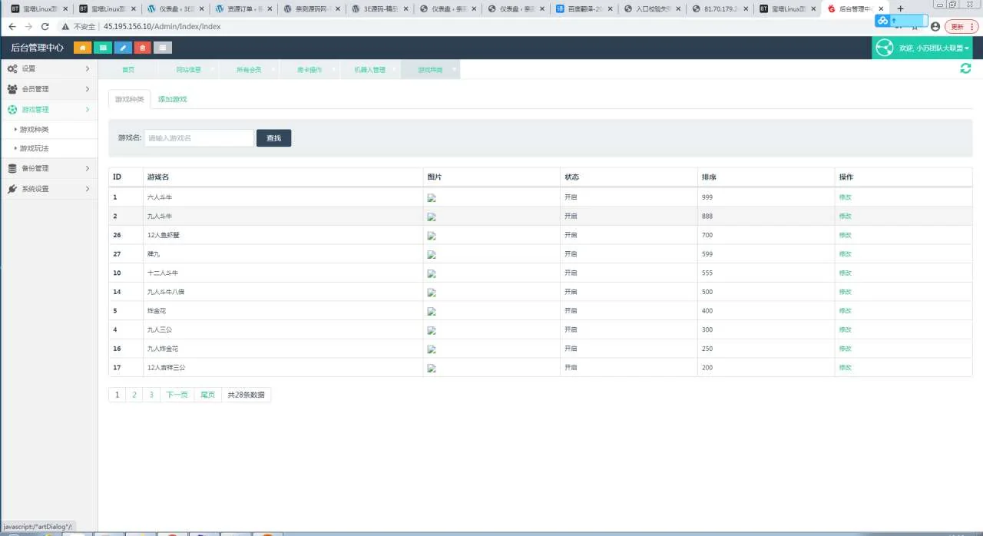Click 修改 link for 六人斗牛 row
Image resolution: width=983 pixels, height=536 pixels.
845,197
